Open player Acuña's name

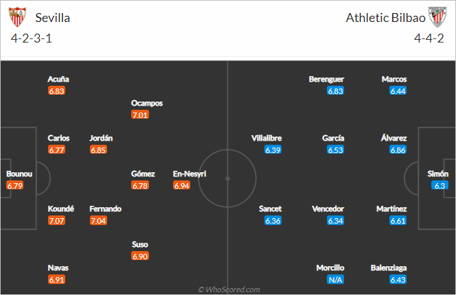tap(58, 79)
